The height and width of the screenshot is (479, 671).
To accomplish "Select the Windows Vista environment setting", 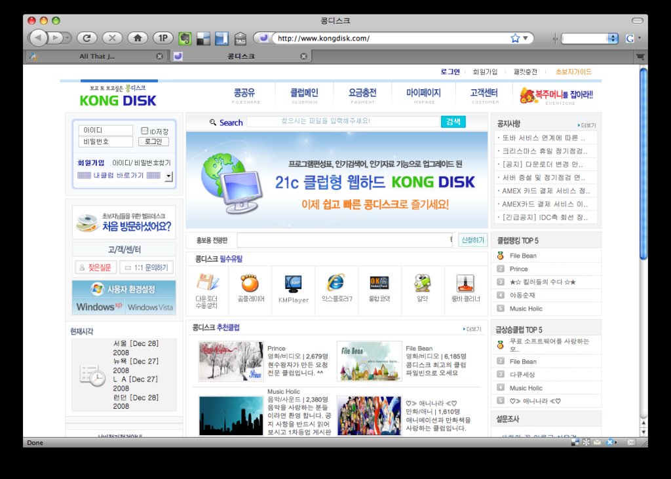I will click(x=150, y=307).
